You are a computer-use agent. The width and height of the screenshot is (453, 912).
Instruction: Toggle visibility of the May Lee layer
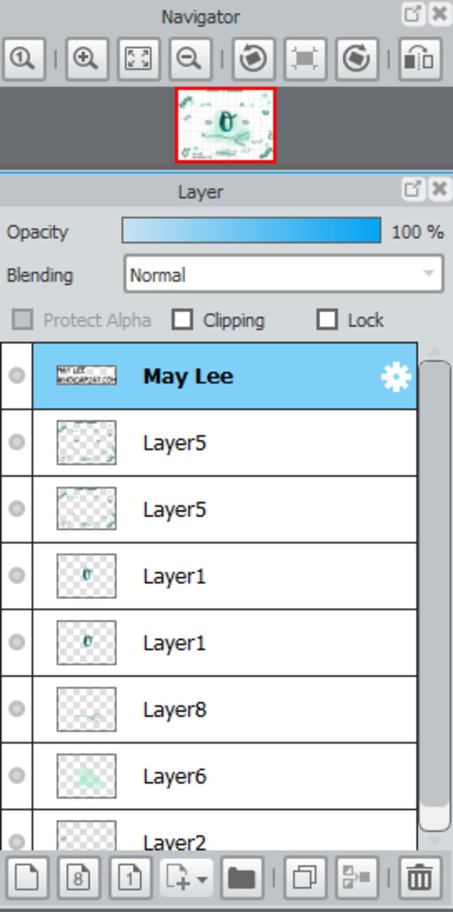[x=17, y=376]
